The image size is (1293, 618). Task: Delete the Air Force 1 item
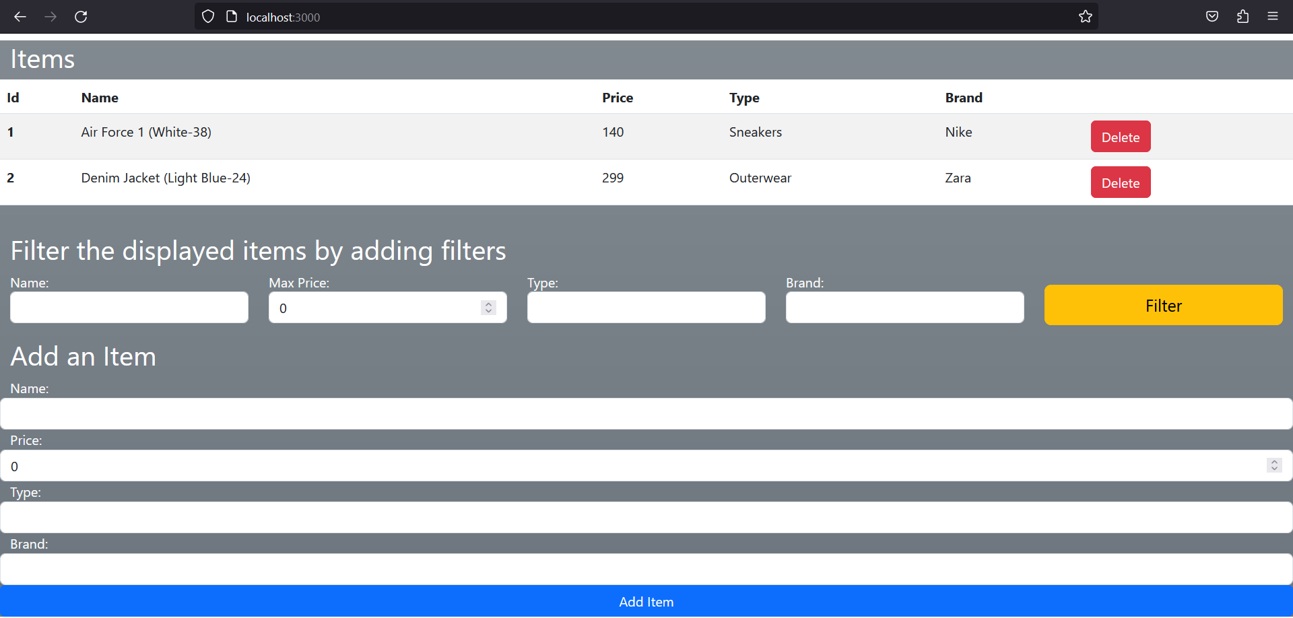pyautogui.click(x=1120, y=136)
